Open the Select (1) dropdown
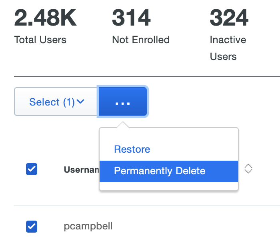This screenshot has width=280, height=239. click(56, 102)
